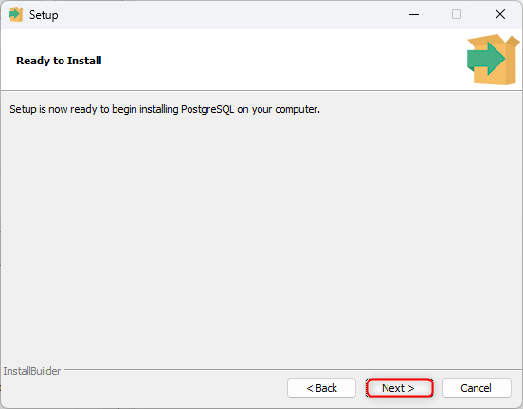Click the green arrow on the box logo
Image resolution: width=523 pixels, height=409 pixels.
pyautogui.click(x=486, y=59)
